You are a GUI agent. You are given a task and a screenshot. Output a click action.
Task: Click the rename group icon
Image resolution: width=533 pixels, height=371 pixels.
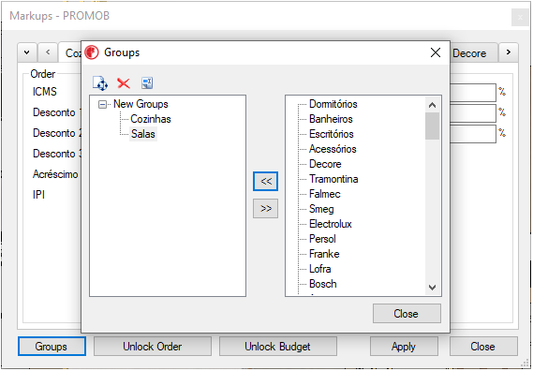147,83
